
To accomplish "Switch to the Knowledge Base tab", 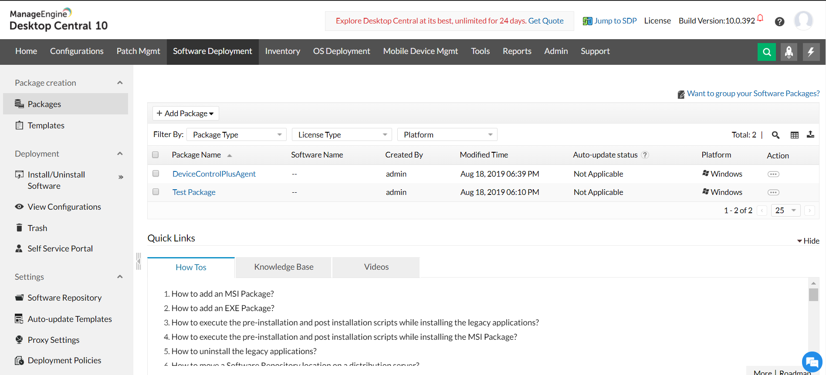I will click(284, 267).
